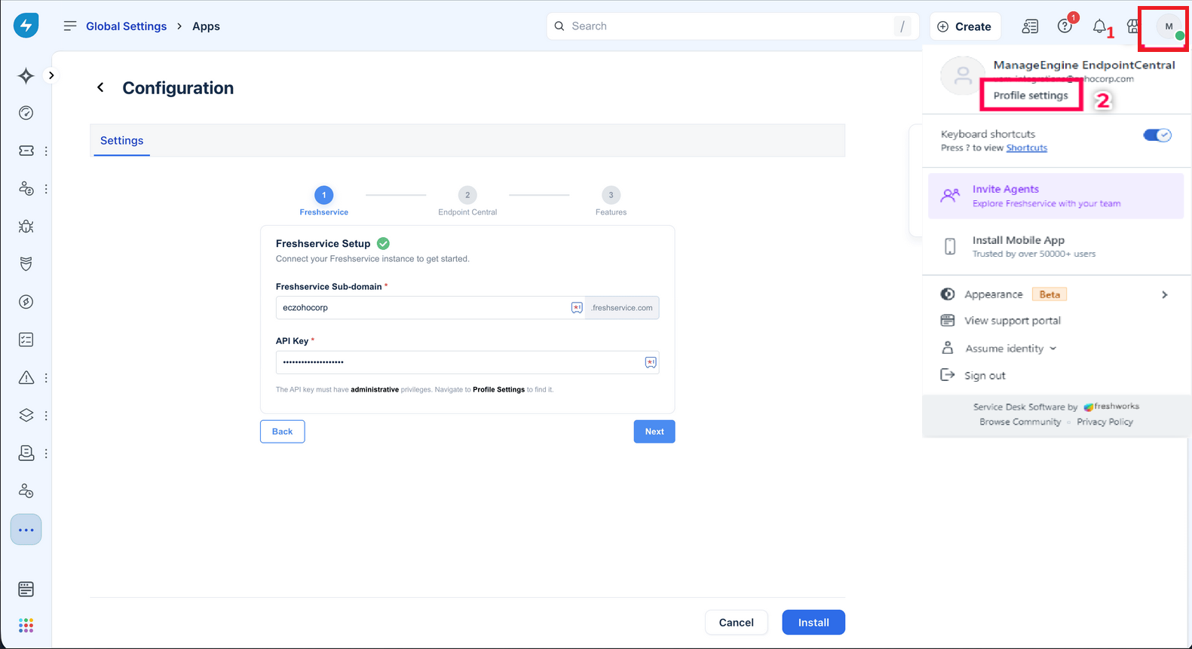Open the user avatar M menu
Screen dimensions: 1192x649
pyautogui.click(x=1169, y=26)
